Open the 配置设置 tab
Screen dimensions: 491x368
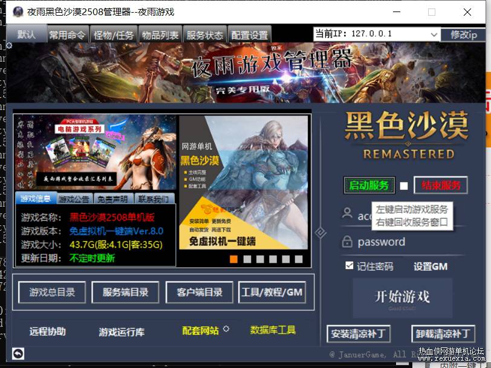click(x=249, y=34)
